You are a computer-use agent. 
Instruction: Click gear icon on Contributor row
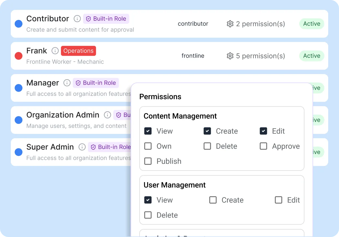(230, 24)
